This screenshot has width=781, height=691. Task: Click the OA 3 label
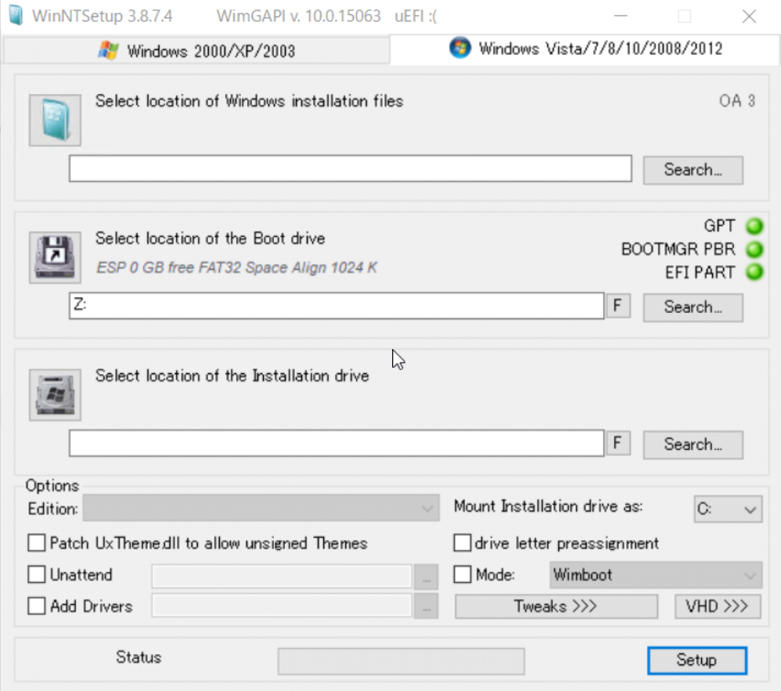[737, 101]
